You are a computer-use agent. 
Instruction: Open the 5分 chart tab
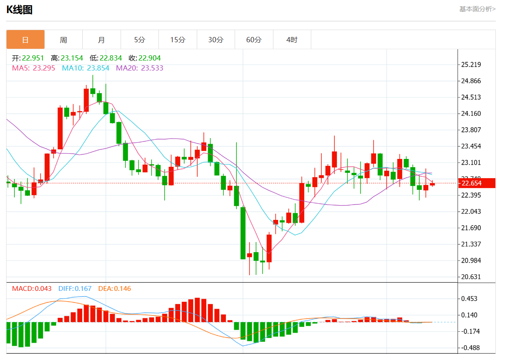click(x=140, y=40)
